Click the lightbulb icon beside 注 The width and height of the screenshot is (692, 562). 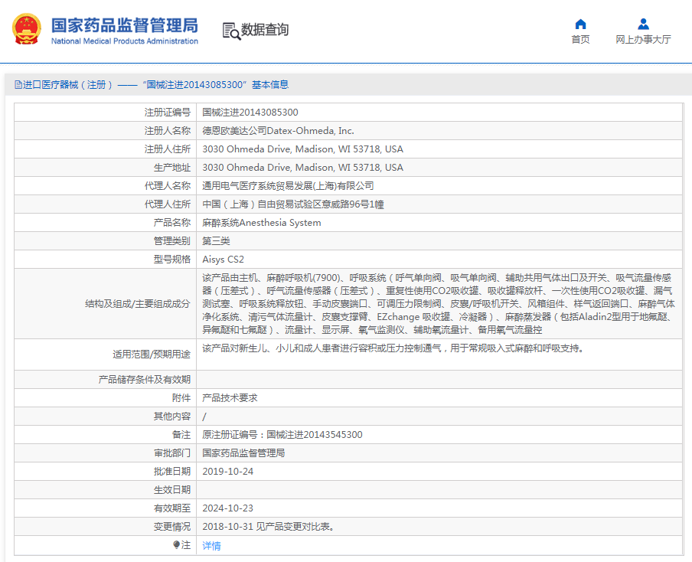[x=176, y=545]
